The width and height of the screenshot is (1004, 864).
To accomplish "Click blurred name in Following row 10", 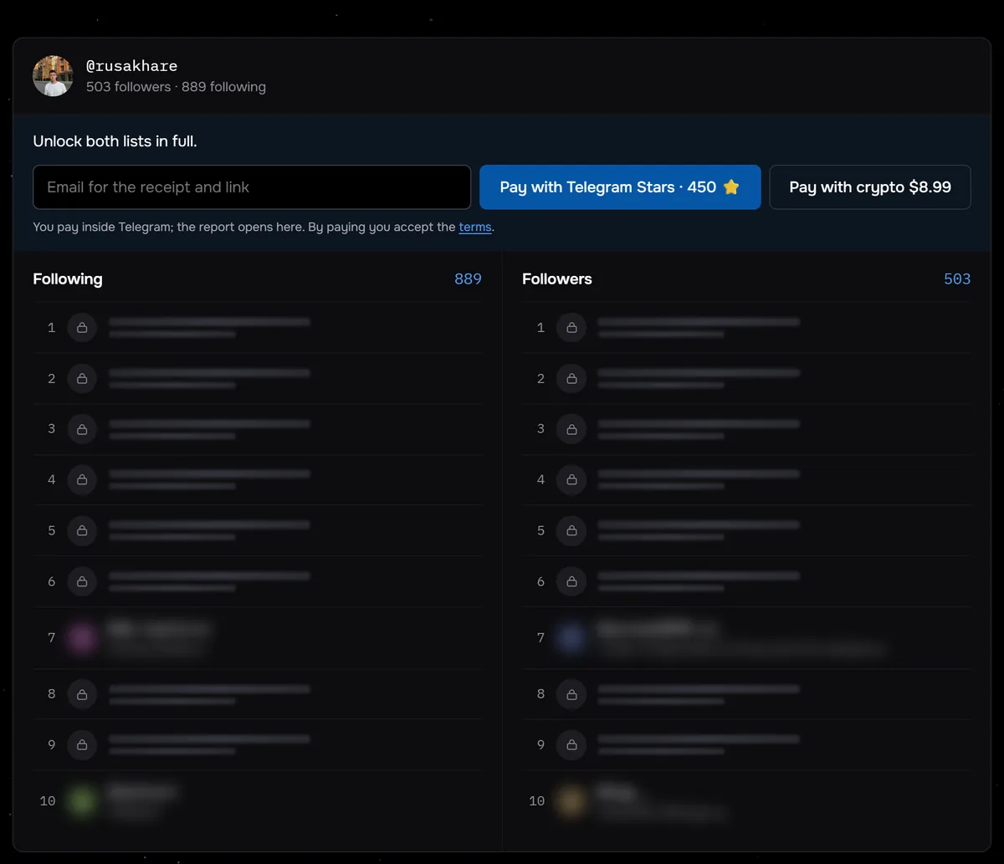I will pyautogui.click(x=141, y=791).
